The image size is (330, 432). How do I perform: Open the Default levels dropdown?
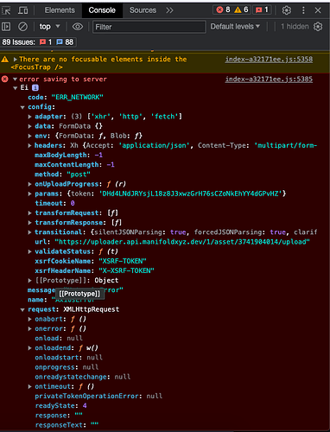coord(235,27)
